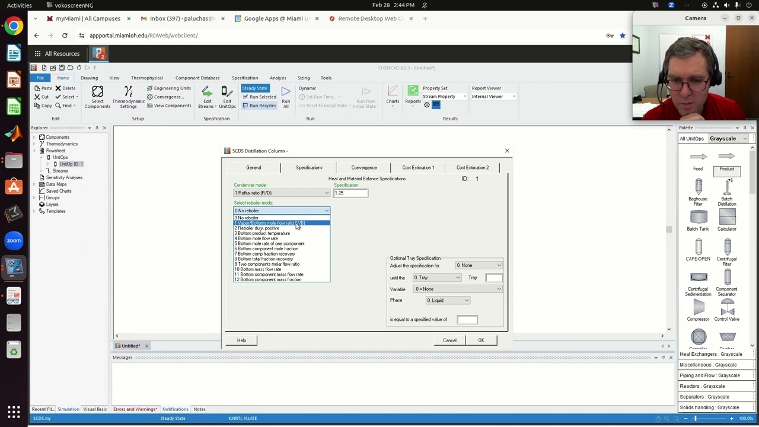Toggle the Run Selected option

(x=259, y=97)
